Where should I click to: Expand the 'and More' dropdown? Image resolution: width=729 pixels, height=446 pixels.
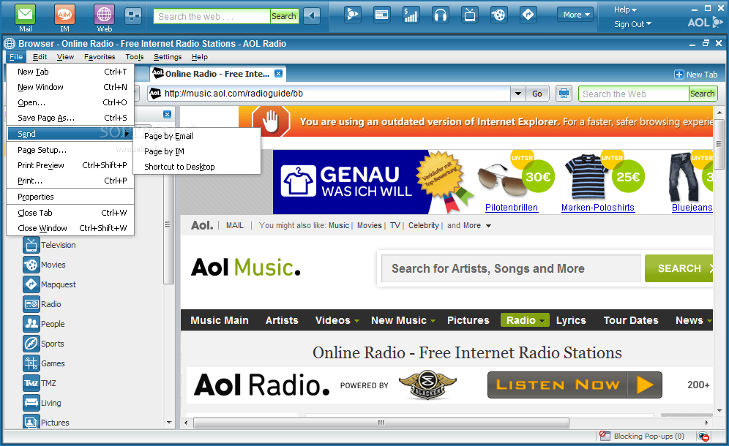(488, 226)
